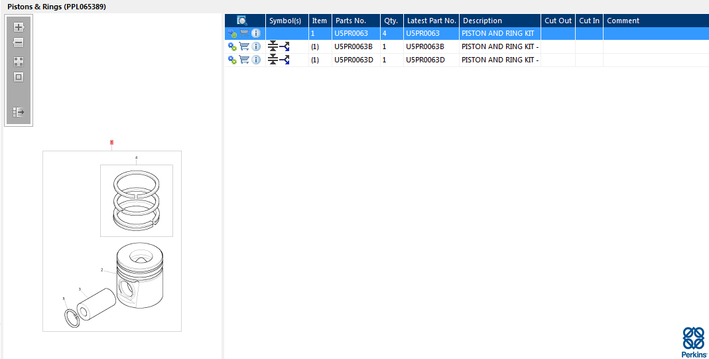Zoom out of the piston diagram
709x359 pixels.
[18, 43]
